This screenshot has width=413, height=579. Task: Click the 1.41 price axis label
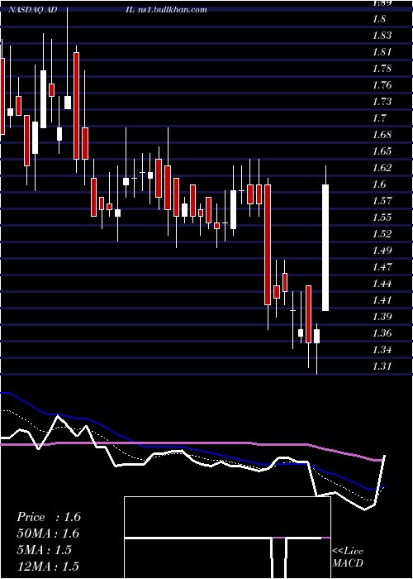click(x=382, y=300)
